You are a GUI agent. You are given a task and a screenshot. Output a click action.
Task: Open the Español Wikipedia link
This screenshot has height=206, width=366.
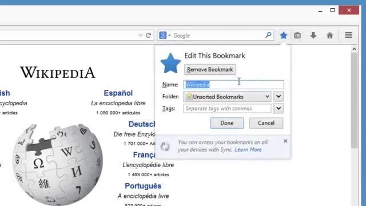tap(118, 93)
